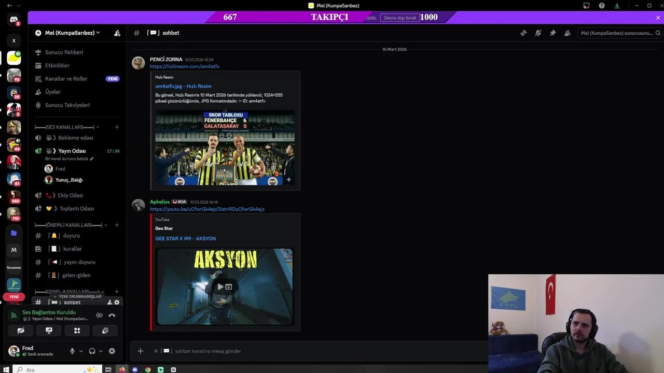Open Fenerbahçe scoreboard image thumbnail
Screen dimensions: 664x373
click(x=225, y=147)
